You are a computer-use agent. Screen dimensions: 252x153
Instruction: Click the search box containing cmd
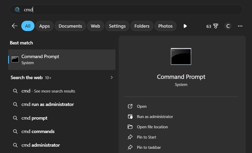[126, 10]
